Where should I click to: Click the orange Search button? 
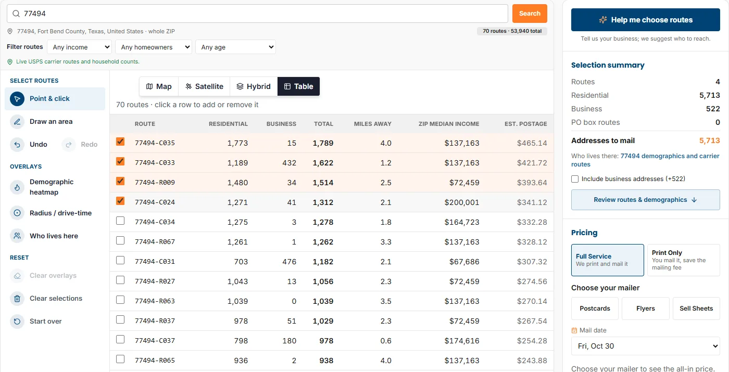click(x=530, y=14)
